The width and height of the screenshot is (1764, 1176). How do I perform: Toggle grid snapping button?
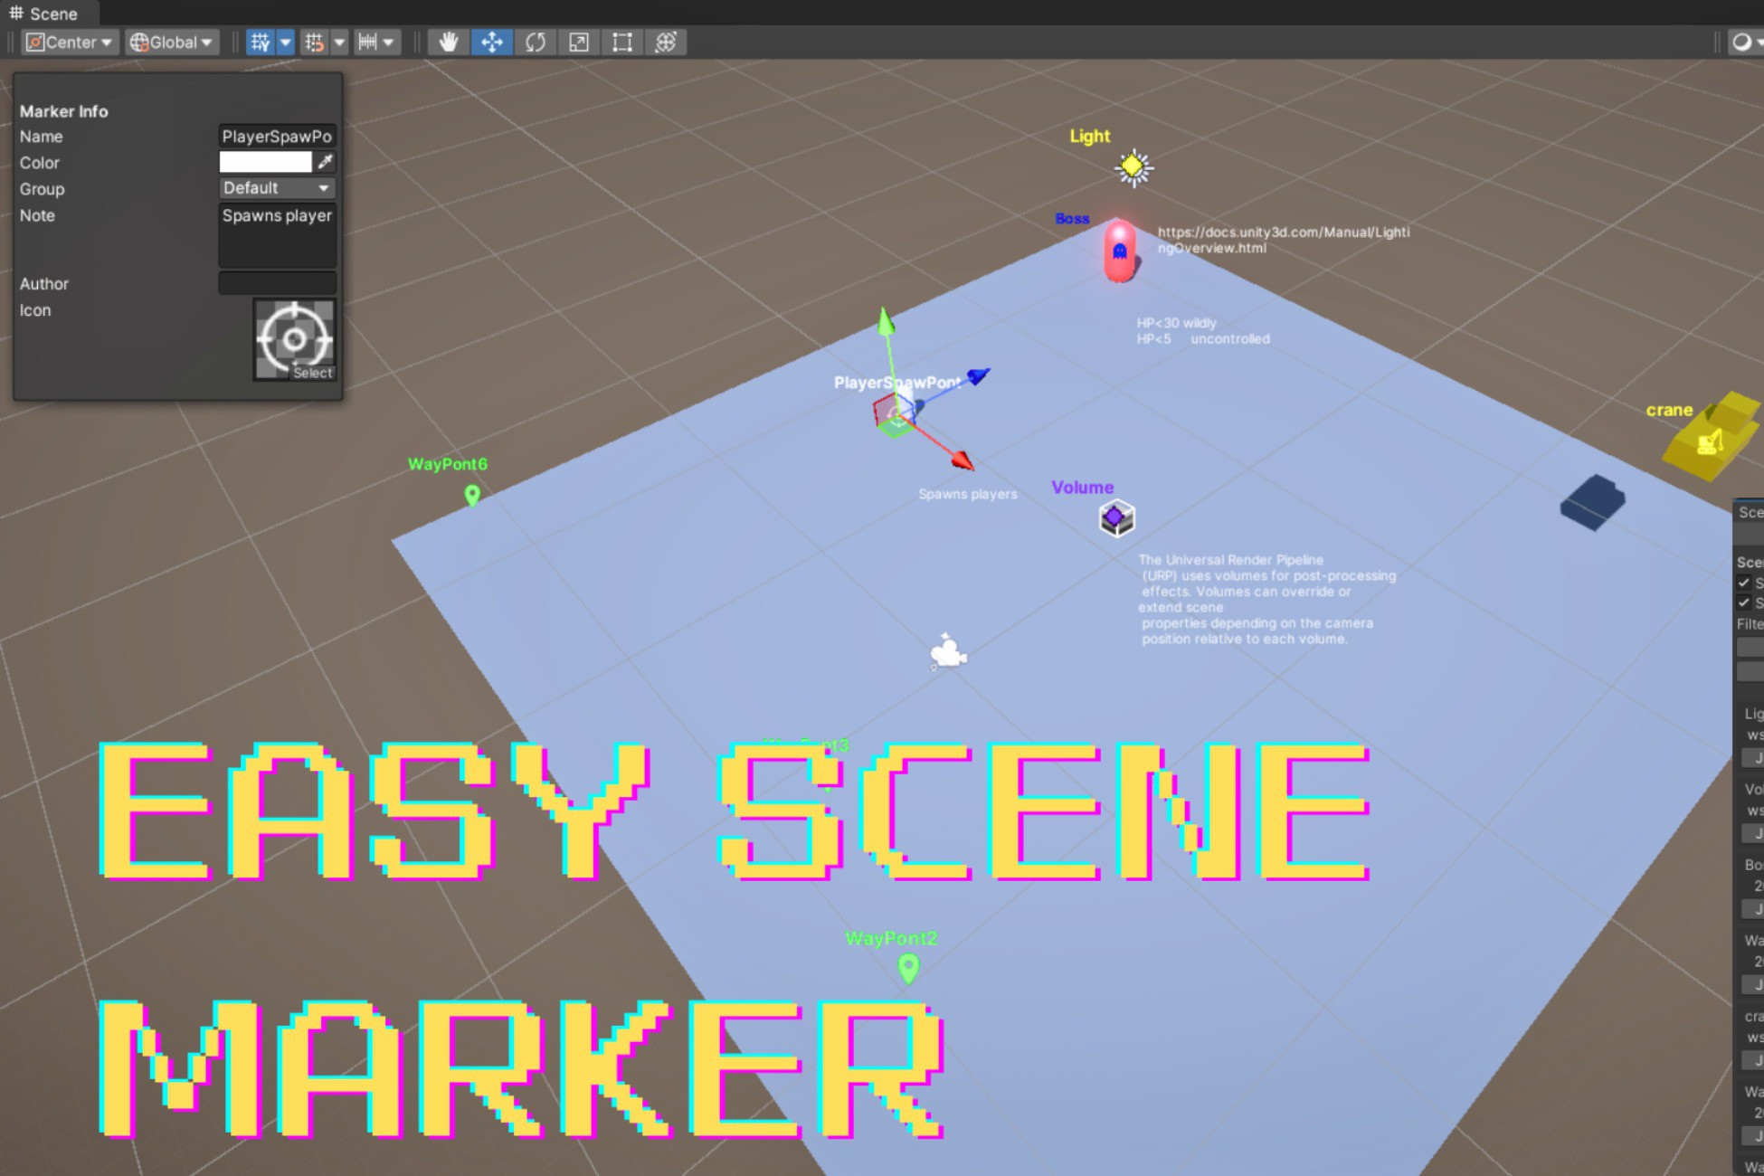(315, 43)
